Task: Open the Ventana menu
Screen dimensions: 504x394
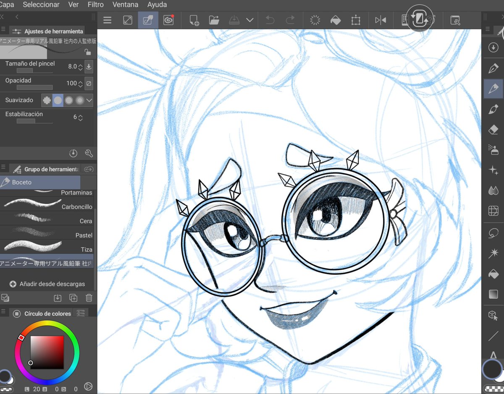Action: (x=126, y=5)
